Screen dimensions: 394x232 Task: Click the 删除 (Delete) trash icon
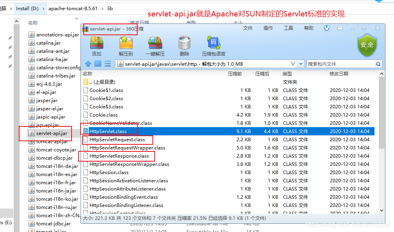(184, 42)
